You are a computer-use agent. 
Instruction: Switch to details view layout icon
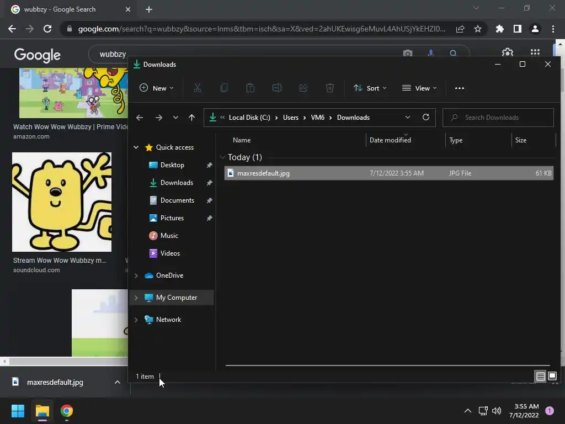[x=541, y=377]
